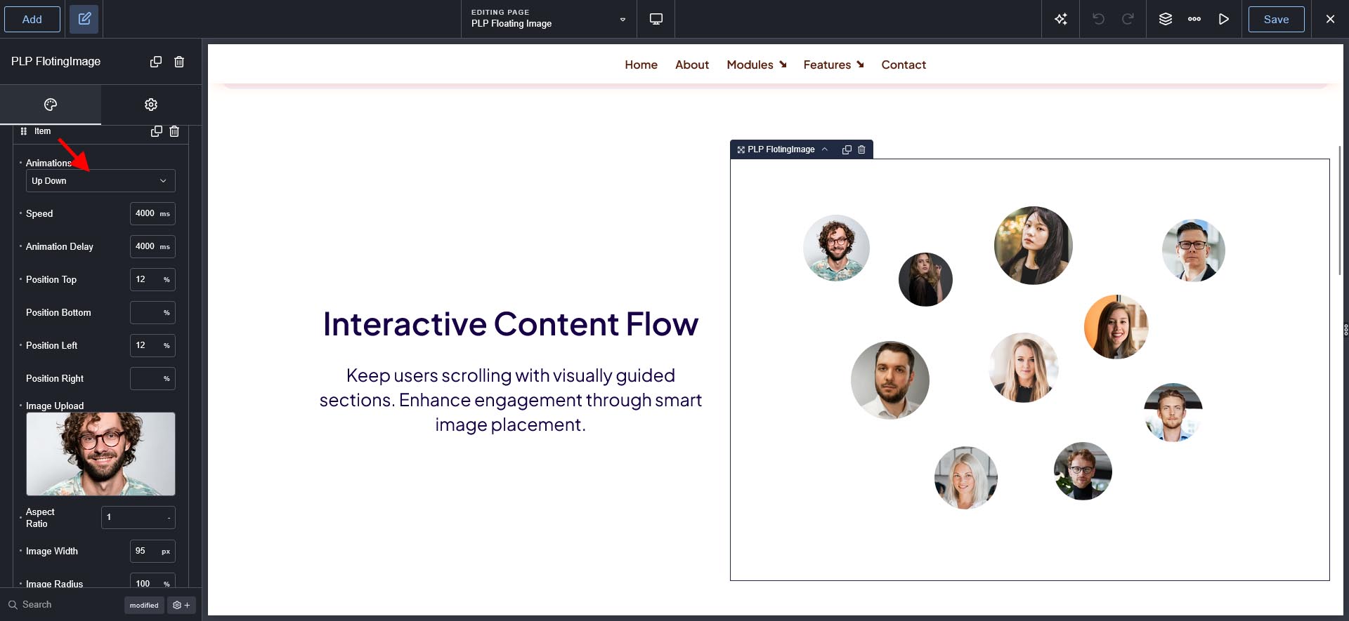Change the Image Width px unit
Image resolution: width=1349 pixels, height=621 pixels.
pyautogui.click(x=166, y=552)
